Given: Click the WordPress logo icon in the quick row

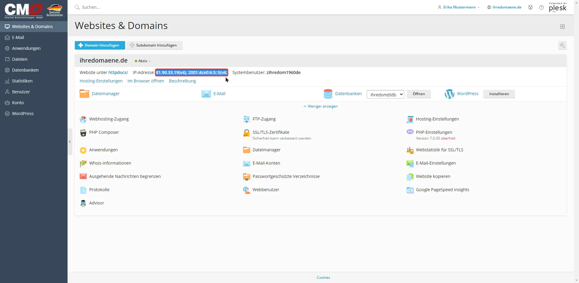Looking at the screenshot, I should (450, 94).
